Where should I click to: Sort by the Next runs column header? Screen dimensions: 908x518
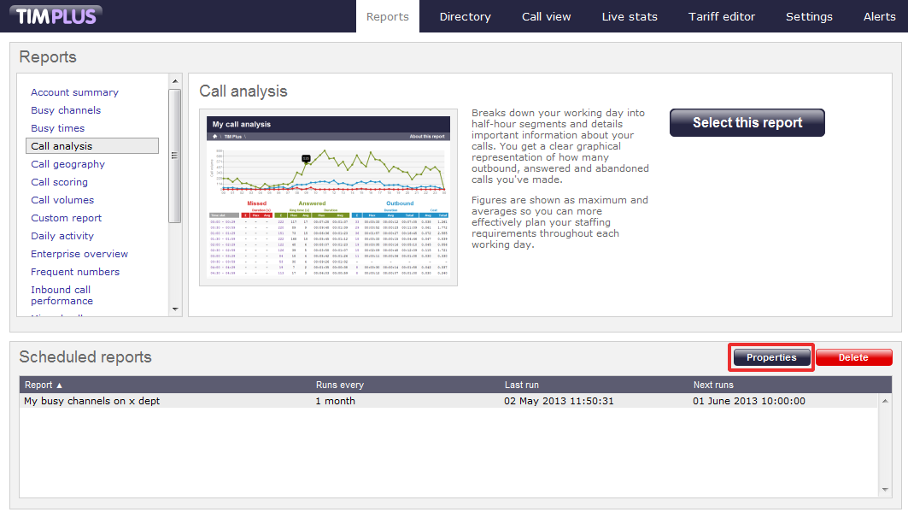click(x=713, y=385)
